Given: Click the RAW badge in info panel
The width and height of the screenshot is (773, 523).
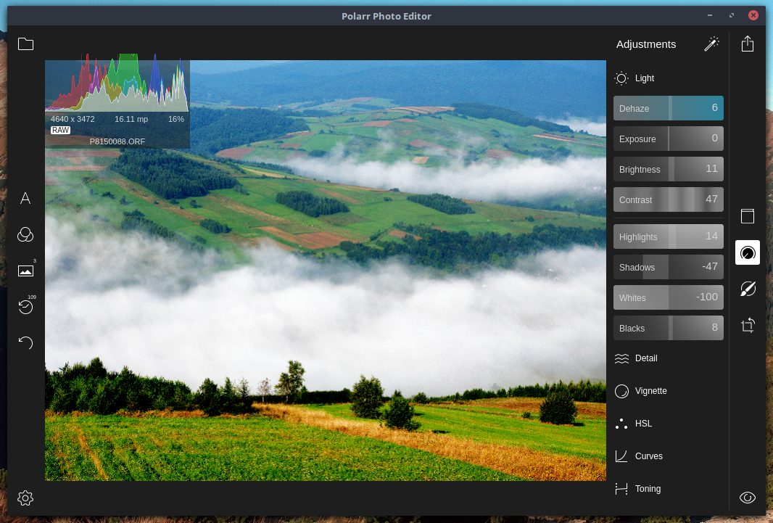Looking at the screenshot, I should point(61,130).
